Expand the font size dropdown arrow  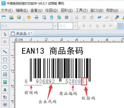click(x=75, y=26)
